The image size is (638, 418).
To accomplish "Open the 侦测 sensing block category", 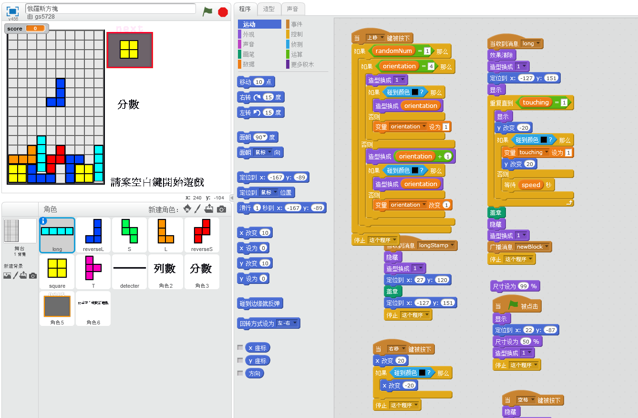I will tap(307, 44).
